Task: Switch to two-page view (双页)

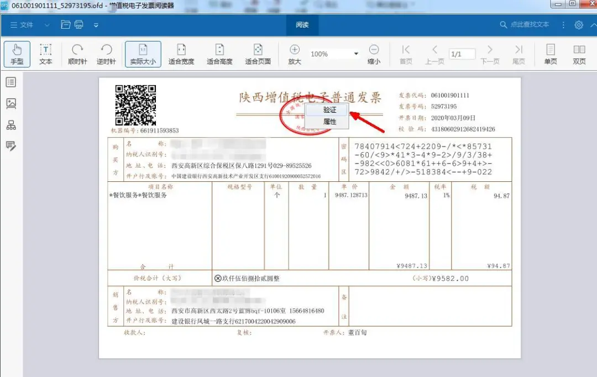Action: tap(579, 53)
